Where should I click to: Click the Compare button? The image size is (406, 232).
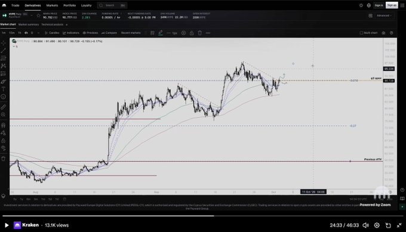tap(109, 33)
